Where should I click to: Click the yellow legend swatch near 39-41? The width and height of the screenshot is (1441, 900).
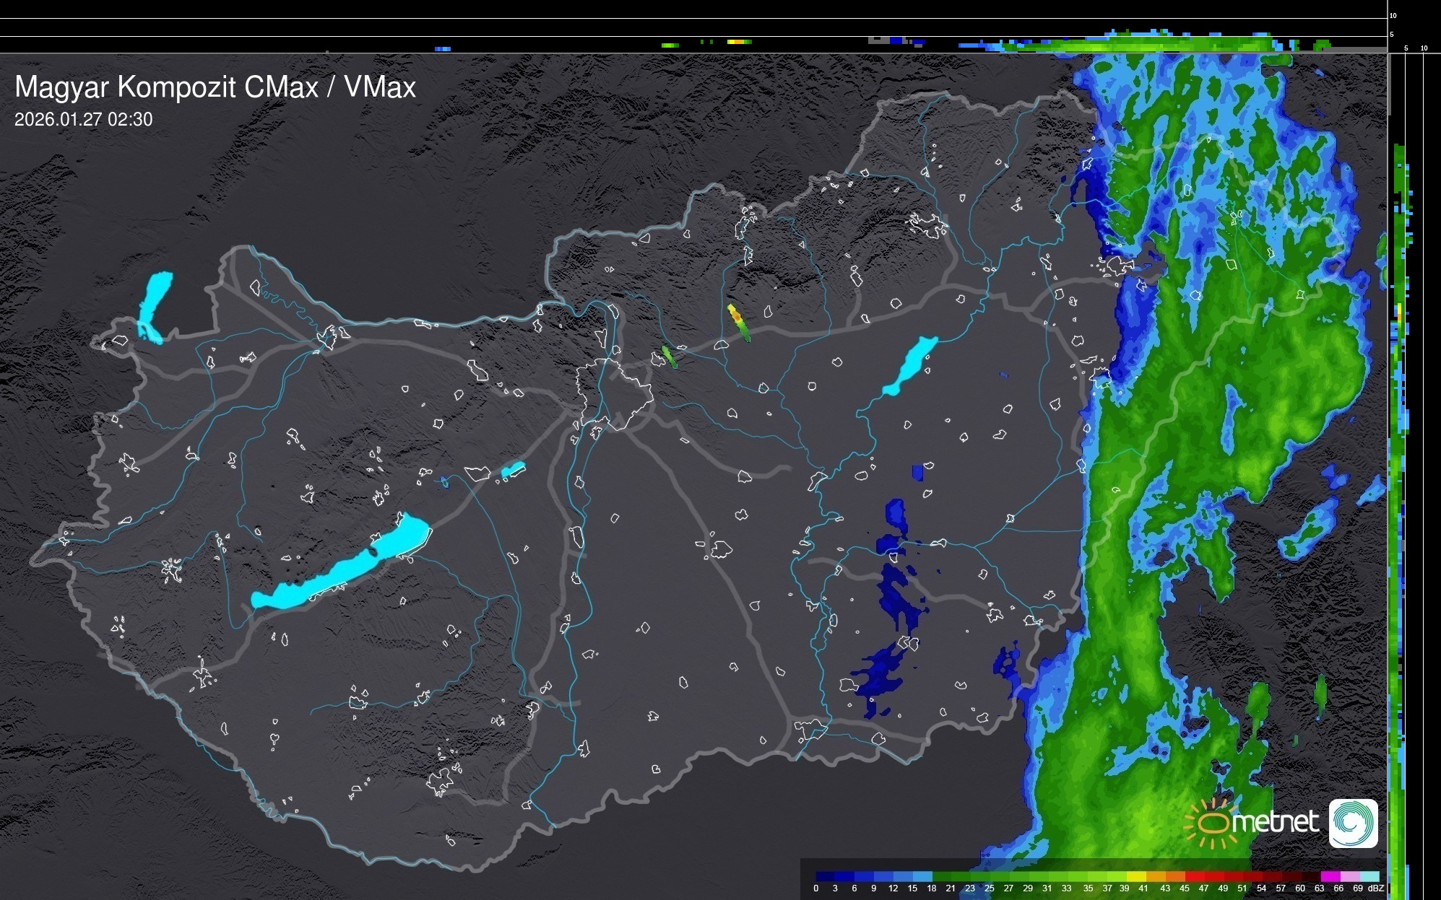tap(1137, 877)
